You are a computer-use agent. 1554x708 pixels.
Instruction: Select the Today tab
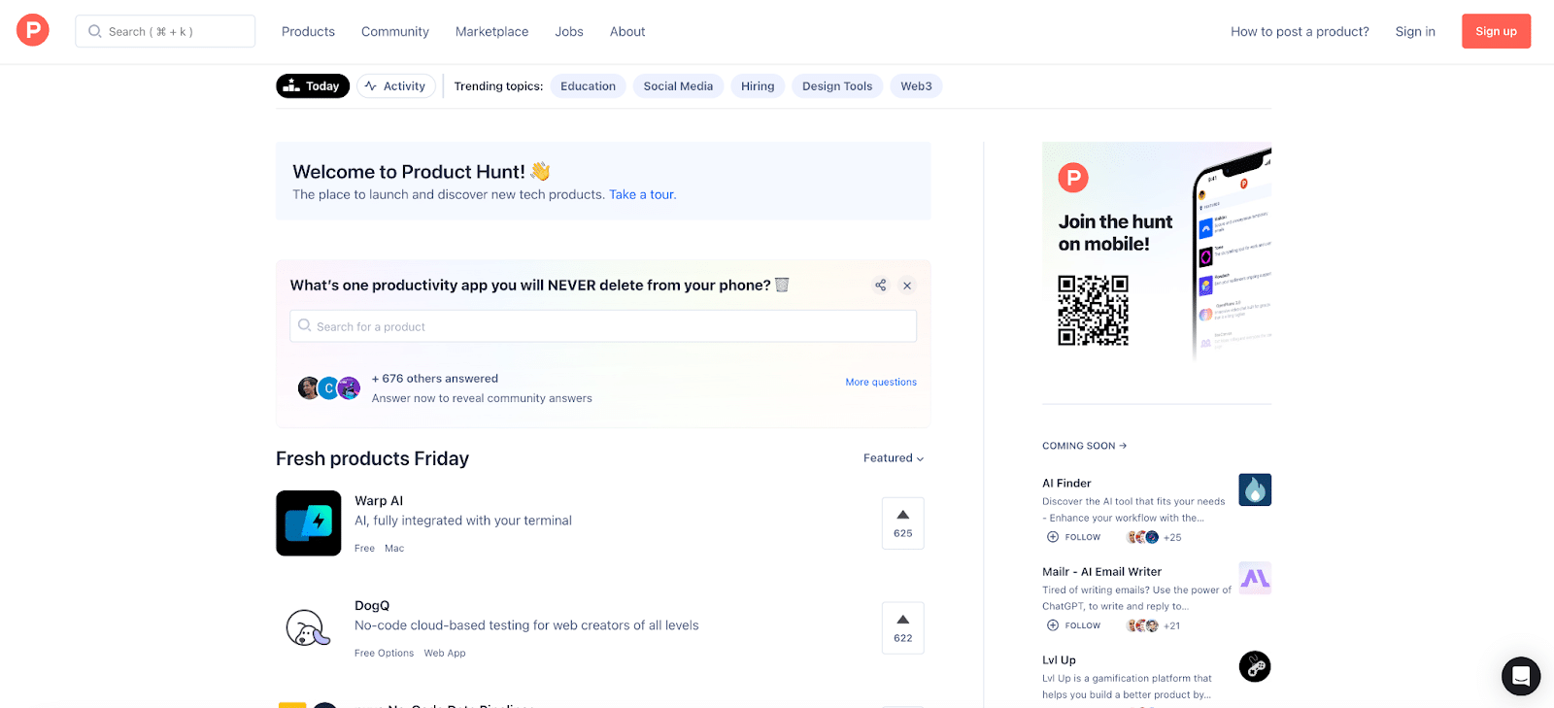click(313, 85)
